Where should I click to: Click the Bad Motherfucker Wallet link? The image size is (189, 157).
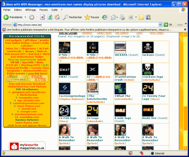[x=27, y=57]
